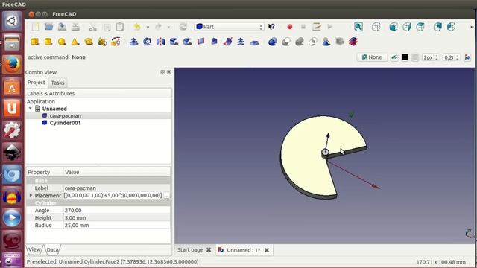Open the macros dialog icon
This screenshot has height=268, width=477.
pyautogui.click(x=316, y=27)
